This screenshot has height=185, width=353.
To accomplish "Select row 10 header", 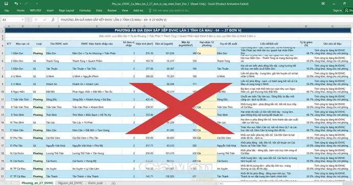I will [x=3, y=91].
